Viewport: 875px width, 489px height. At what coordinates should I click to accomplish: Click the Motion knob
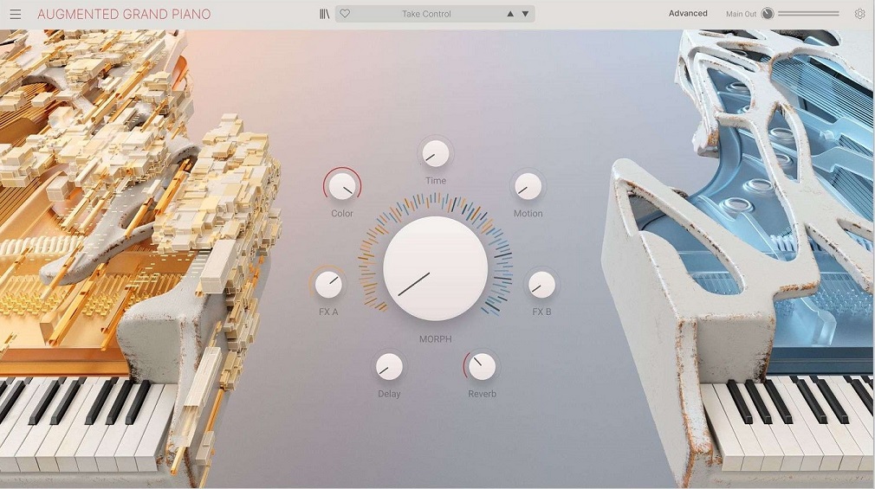pyautogui.click(x=528, y=186)
